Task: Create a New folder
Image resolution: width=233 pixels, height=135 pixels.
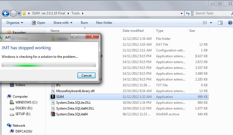Action: pos(104,23)
